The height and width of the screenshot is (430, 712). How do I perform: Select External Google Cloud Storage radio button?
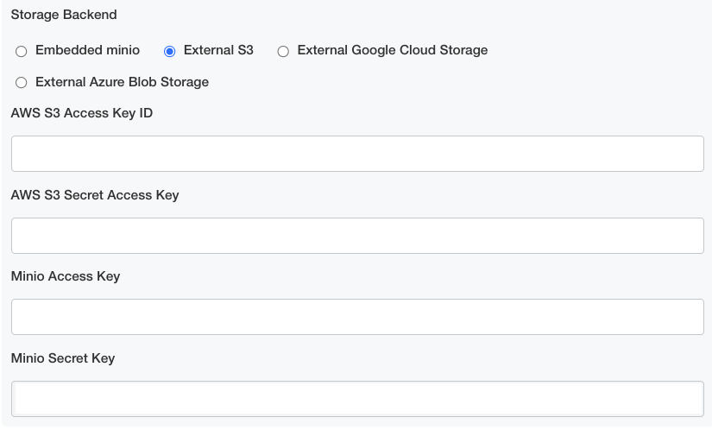point(283,52)
